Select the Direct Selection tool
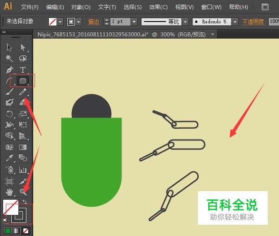 [x=23, y=48]
